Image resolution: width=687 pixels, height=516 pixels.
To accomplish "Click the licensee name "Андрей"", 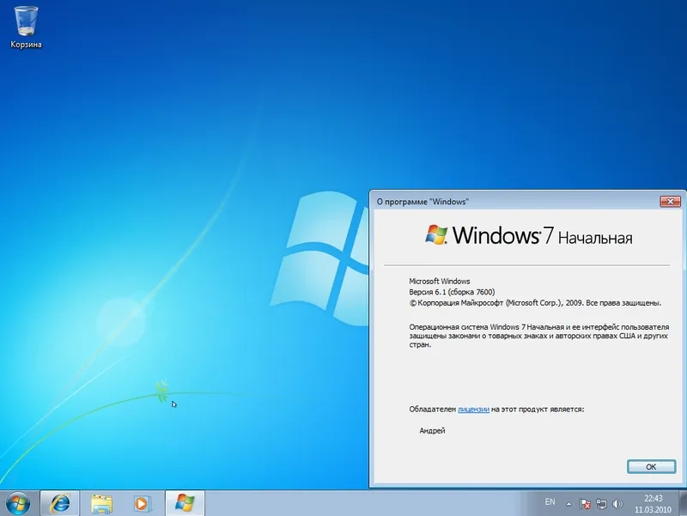I will [432, 431].
